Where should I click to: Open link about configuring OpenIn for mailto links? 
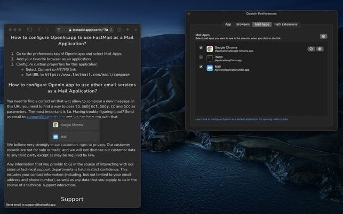[242, 119]
